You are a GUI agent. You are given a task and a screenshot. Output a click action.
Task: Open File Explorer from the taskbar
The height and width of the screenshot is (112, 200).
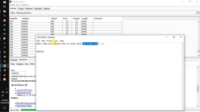(x=4, y=11)
